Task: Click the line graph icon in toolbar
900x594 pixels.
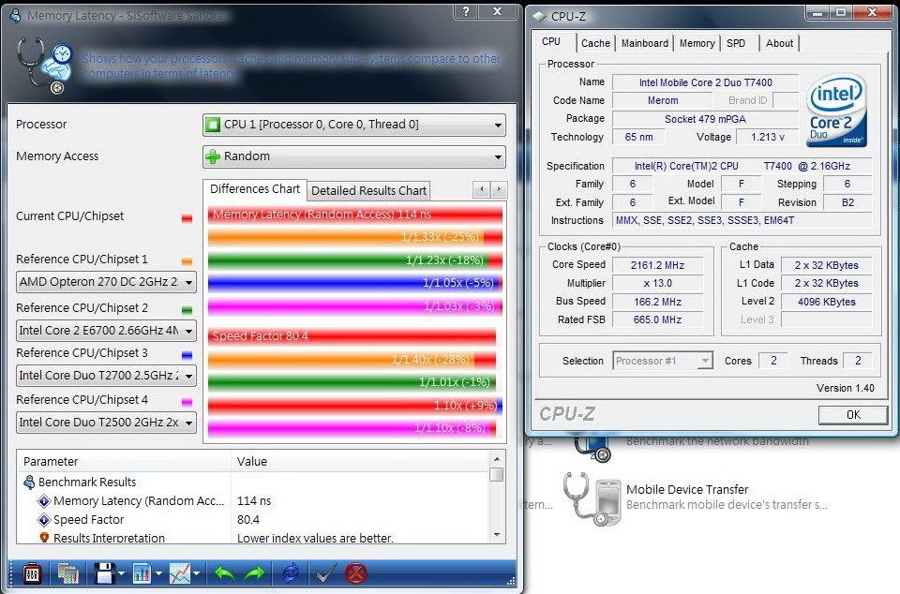Action: click(180, 572)
